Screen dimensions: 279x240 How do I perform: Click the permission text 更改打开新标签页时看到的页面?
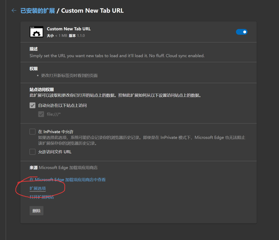tap(69, 76)
